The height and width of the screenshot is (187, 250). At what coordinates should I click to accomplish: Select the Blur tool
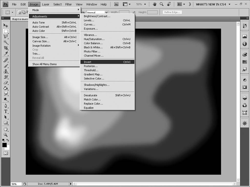pyautogui.click(x=6, y=94)
